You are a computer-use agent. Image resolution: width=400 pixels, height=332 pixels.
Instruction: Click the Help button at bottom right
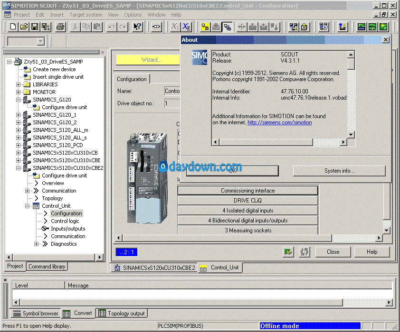pyautogui.click(x=372, y=252)
